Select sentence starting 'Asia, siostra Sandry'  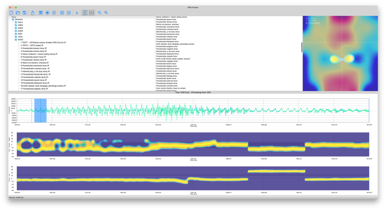pos(171,88)
